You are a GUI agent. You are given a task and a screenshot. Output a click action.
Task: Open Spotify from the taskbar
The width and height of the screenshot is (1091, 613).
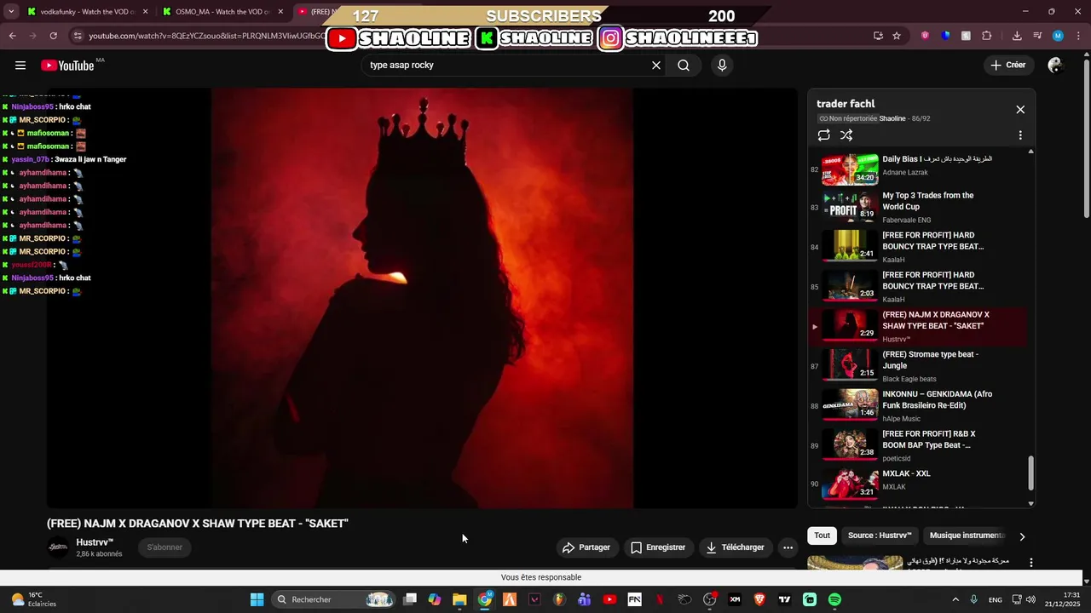834,599
